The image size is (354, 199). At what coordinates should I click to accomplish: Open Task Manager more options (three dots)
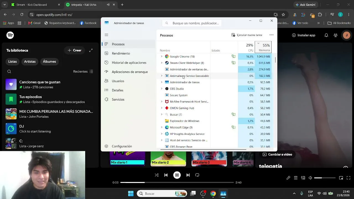pyautogui.click(x=271, y=35)
